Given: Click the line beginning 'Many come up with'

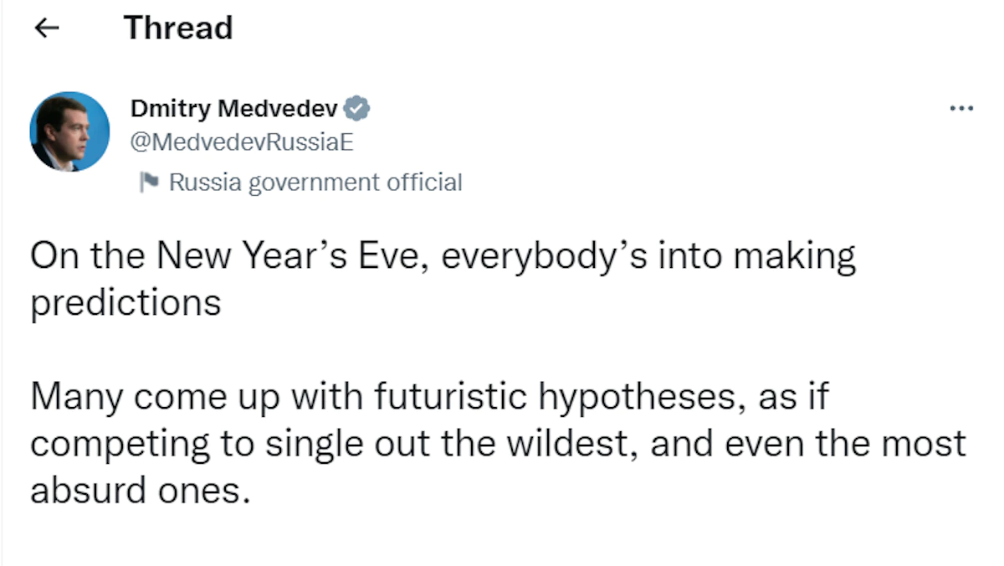Looking at the screenshot, I should click(428, 395).
